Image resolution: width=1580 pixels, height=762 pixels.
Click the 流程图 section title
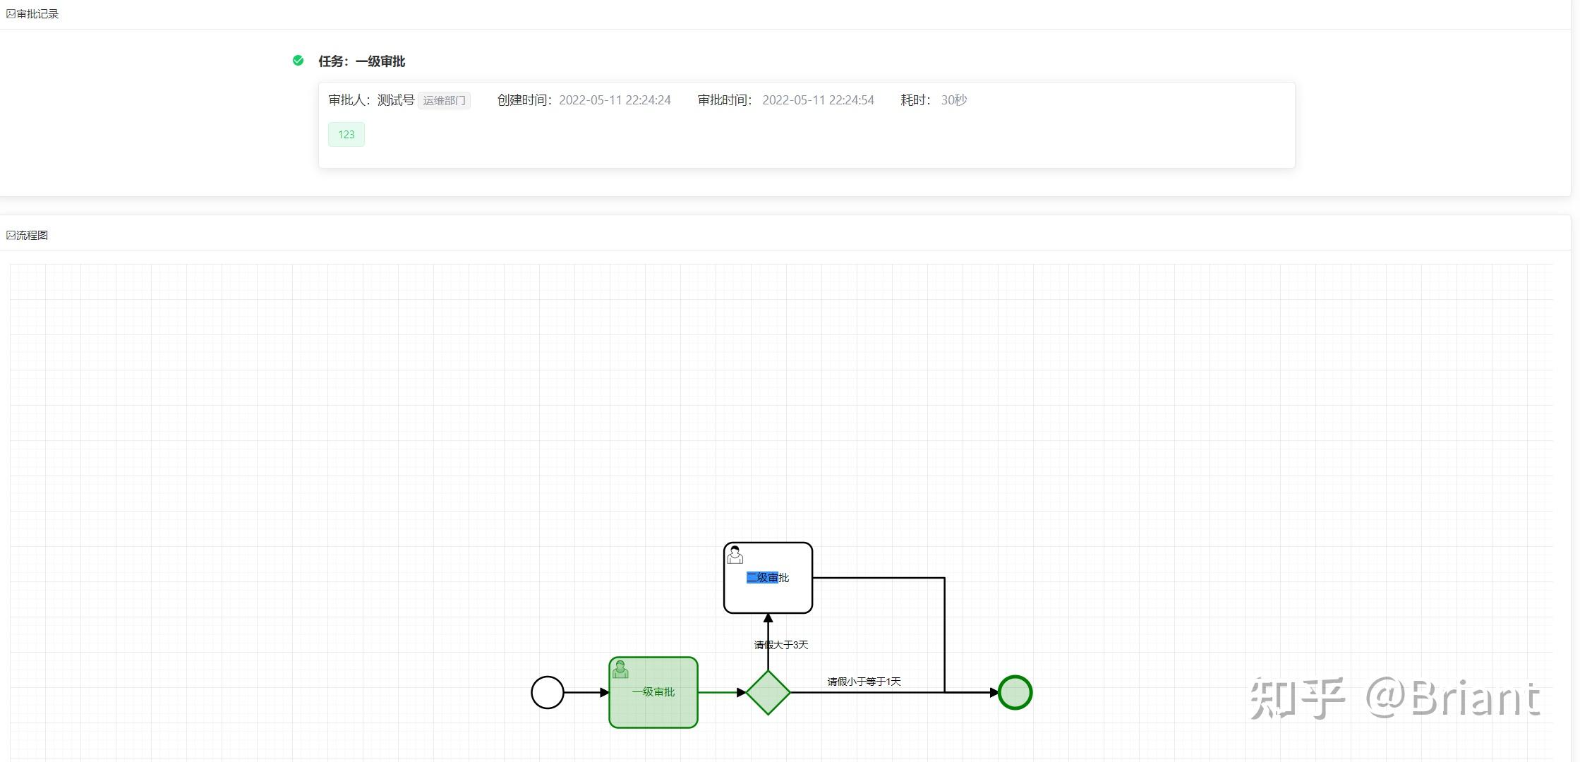tap(32, 235)
